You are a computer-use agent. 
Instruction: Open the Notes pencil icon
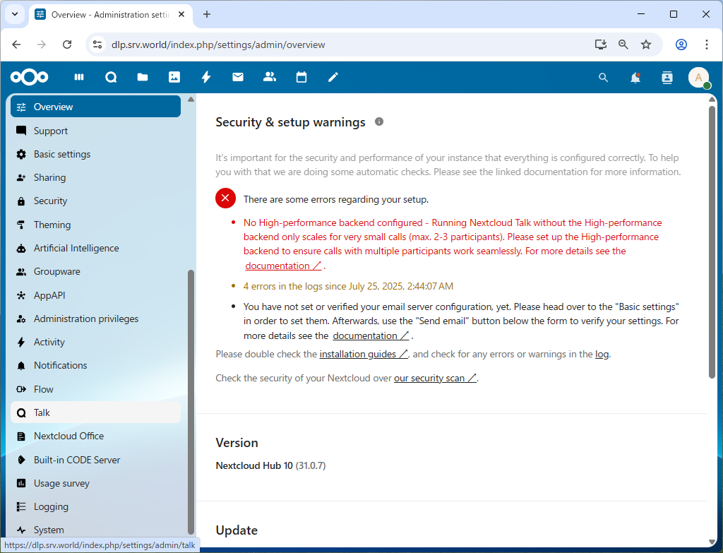pyautogui.click(x=333, y=77)
